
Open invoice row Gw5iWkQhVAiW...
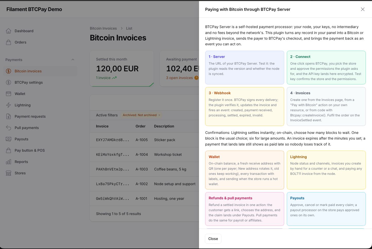(144, 199)
